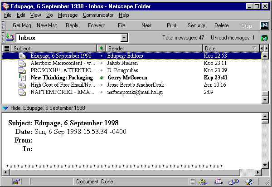Click the Inbox folder icon beside dropdown

[x=10, y=37]
